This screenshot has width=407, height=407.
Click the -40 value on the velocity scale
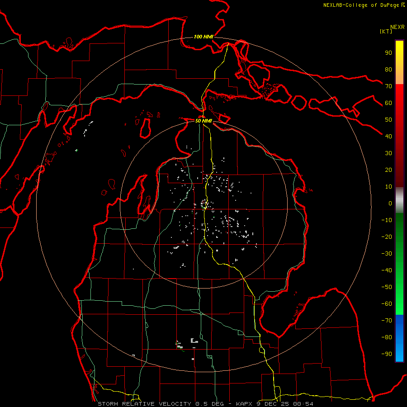point(387,270)
